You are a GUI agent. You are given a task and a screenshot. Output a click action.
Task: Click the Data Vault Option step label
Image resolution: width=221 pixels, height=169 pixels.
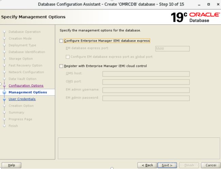(22, 79)
